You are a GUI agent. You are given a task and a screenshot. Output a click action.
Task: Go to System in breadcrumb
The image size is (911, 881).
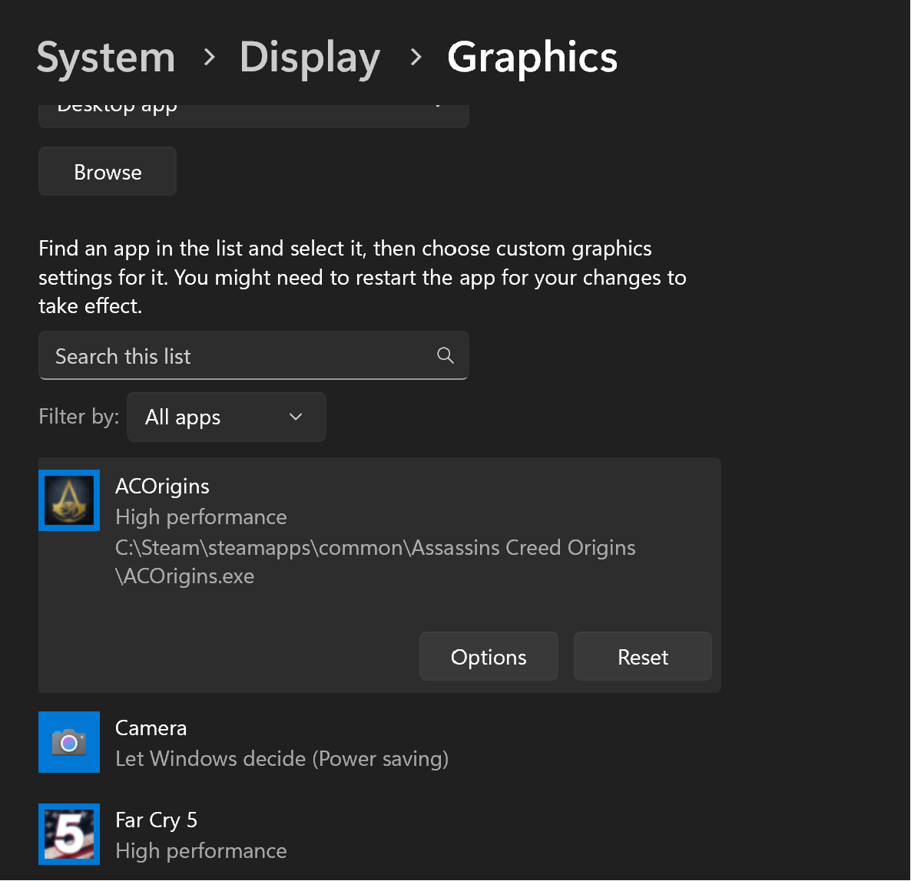click(106, 57)
